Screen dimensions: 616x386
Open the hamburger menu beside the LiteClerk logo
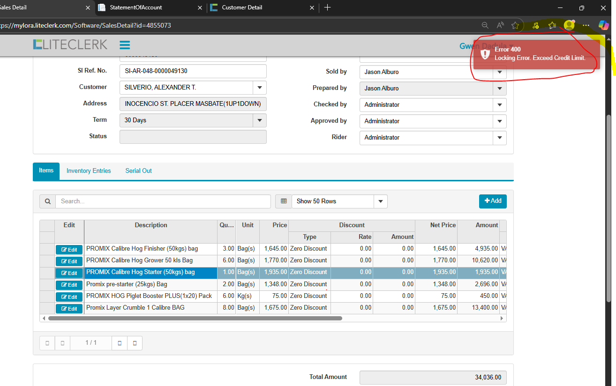click(x=125, y=45)
